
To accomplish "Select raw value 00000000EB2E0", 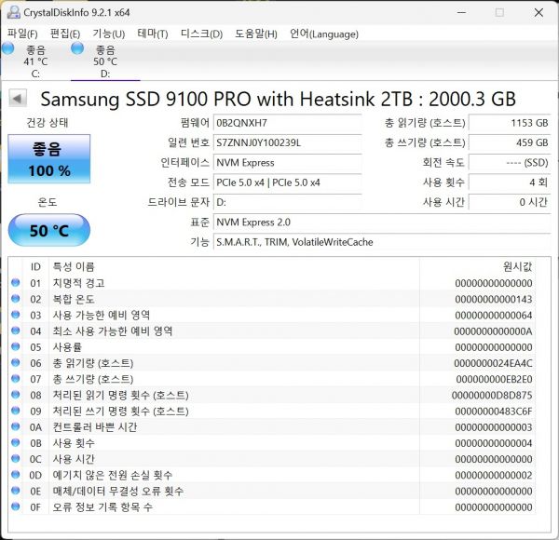I will [x=494, y=379].
